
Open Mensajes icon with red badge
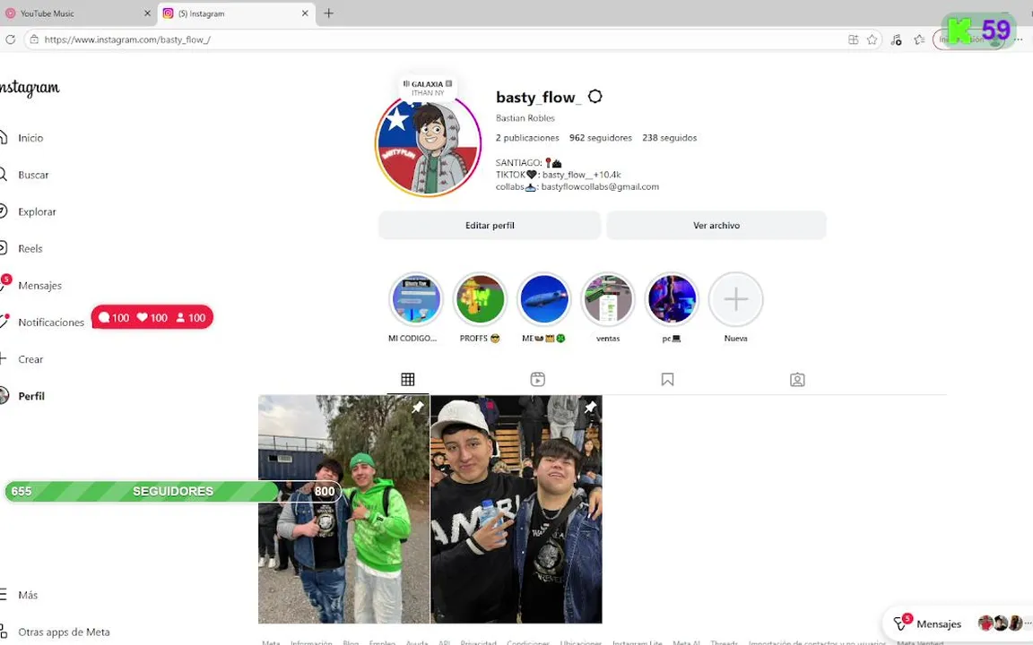(x=4, y=284)
